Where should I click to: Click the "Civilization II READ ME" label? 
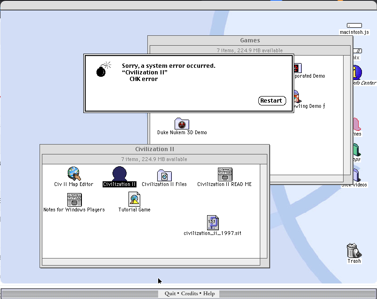point(225,184)
